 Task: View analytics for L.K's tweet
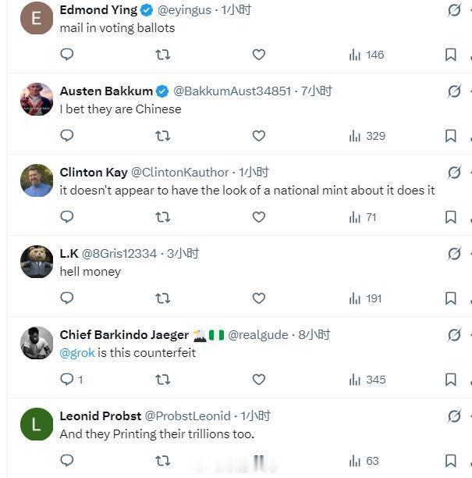pos(365,298)
